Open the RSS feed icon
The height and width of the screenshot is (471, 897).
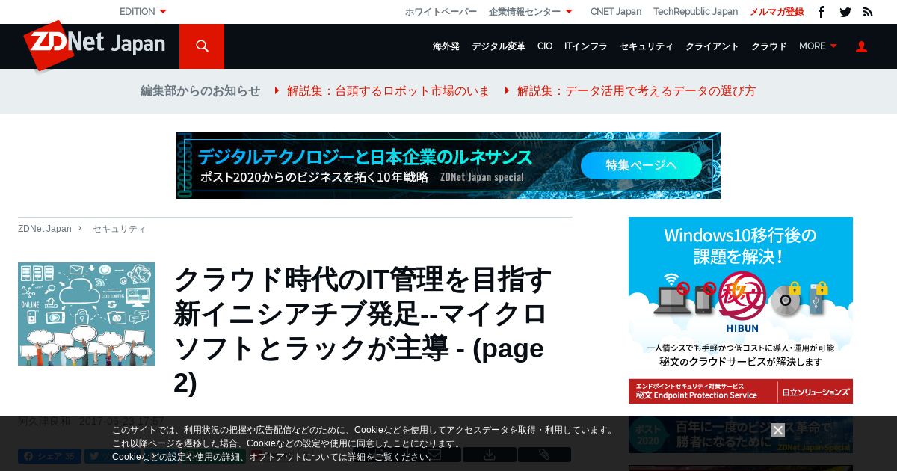pyautogui.click(x=868, y=12)
